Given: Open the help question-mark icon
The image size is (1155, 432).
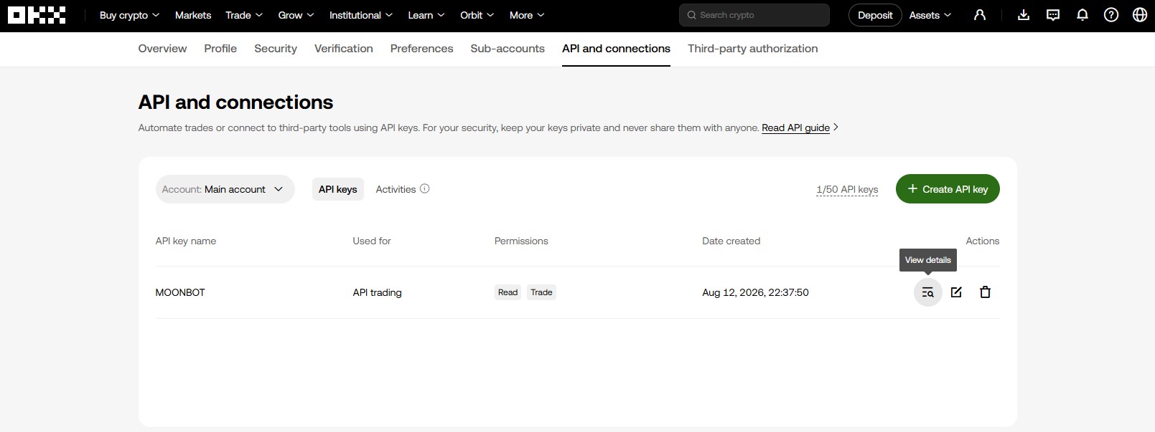Looking at the screenshot, I should (1111, 15).
